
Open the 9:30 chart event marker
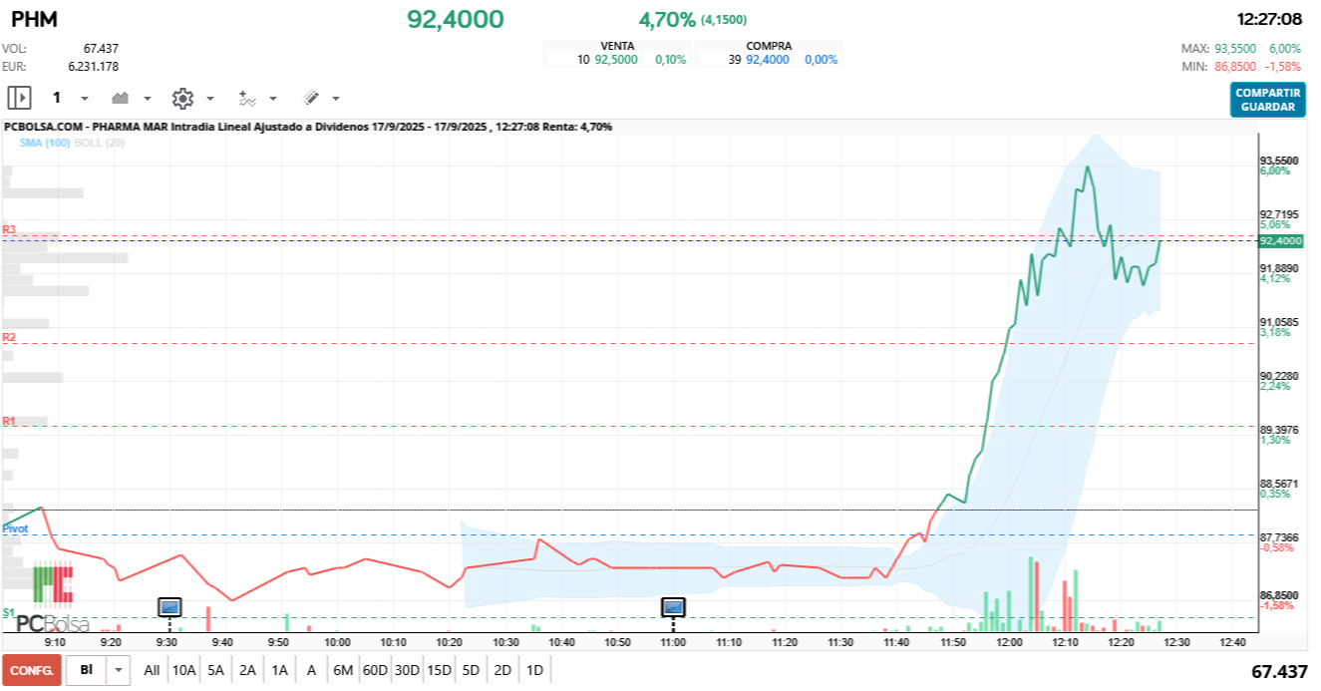tap(169, 606)
